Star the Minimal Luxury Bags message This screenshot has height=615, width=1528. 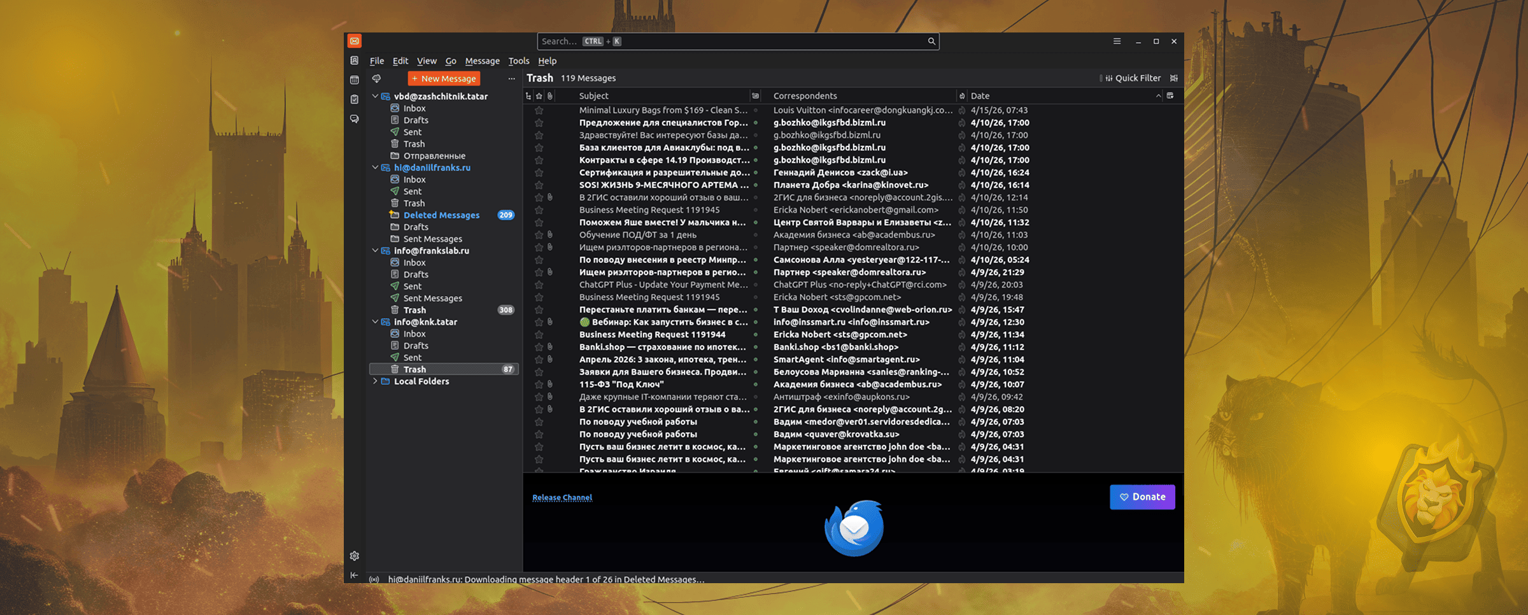[539, 110]
